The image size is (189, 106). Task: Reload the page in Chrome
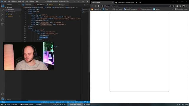click(99, 6)
